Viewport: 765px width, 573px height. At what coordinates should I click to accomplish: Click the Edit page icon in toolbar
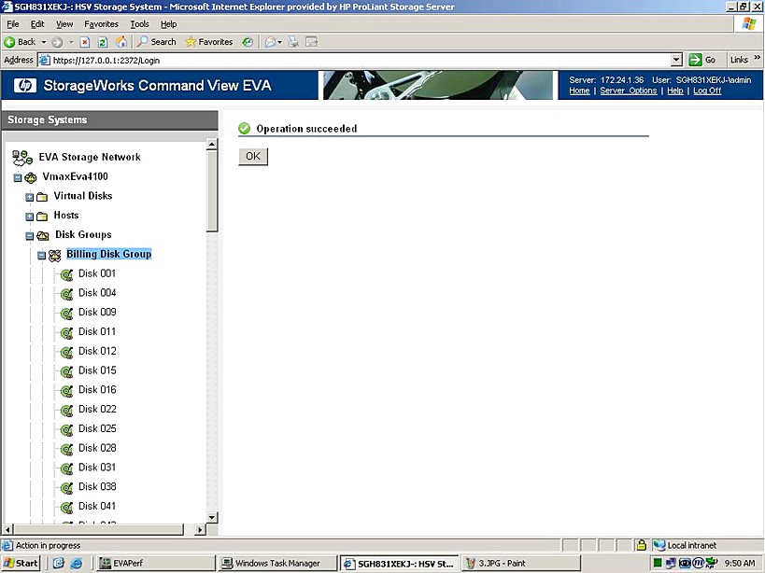tap(311, 42)
